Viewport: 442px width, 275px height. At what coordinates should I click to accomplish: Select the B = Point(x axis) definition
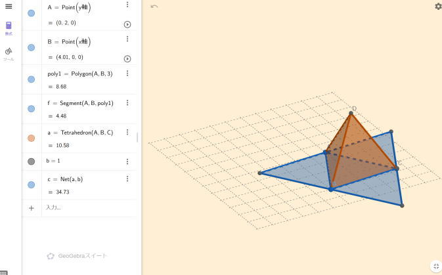(x=70, y=42)
